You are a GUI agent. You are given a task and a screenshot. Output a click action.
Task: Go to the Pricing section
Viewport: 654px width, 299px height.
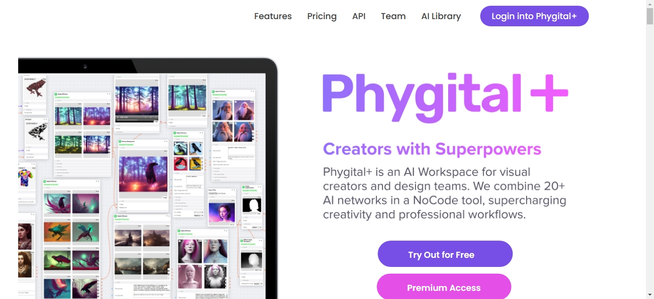click(x=322, y=16)
